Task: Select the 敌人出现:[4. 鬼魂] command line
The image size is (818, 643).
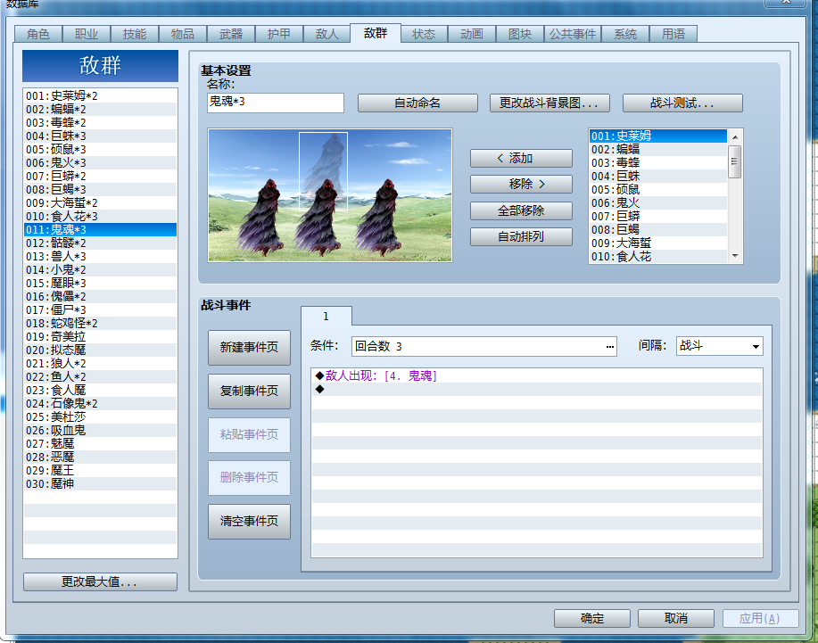Action: pos(537,375)
